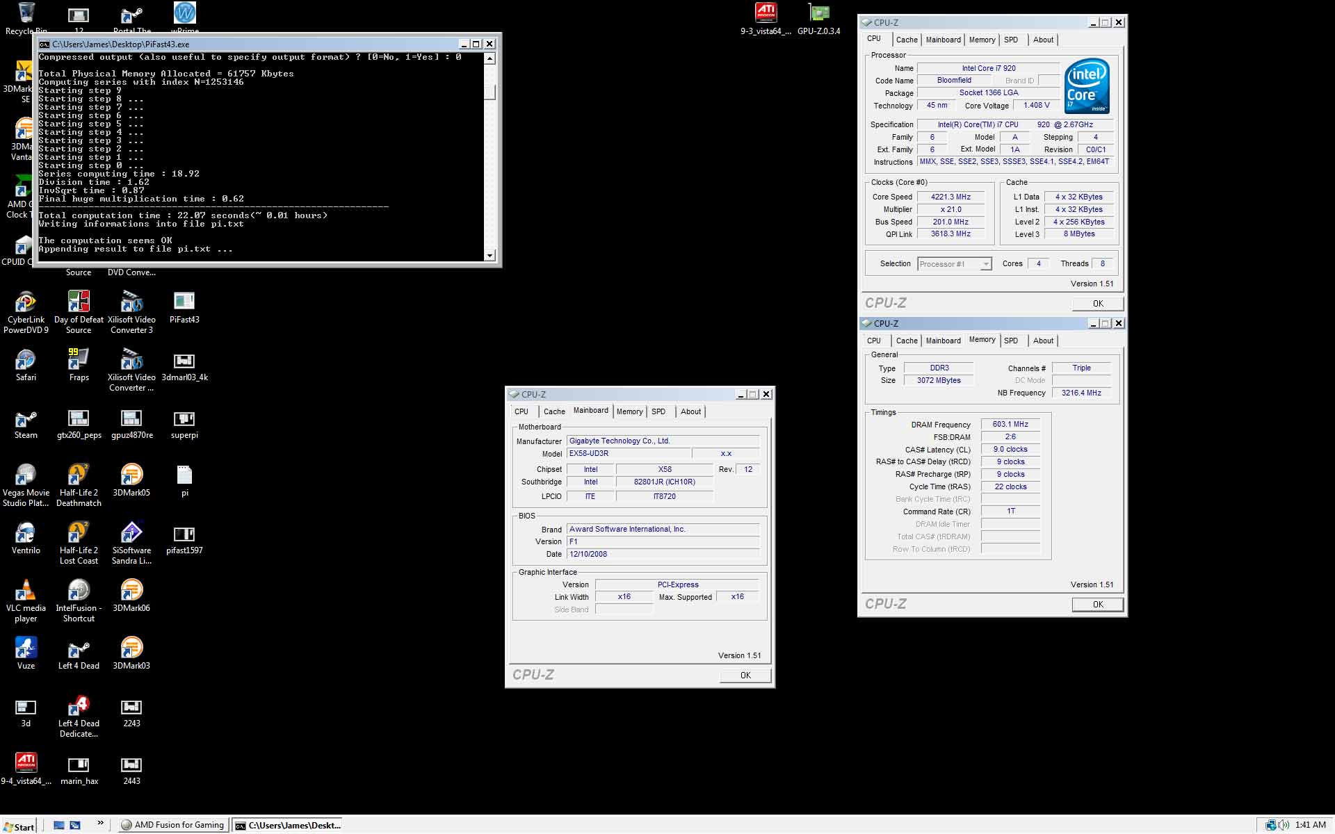The height and width of the screenshot is (834, 1335).
Task: Open the Recycle Bin desktop icon
Action: pos(26,13)
